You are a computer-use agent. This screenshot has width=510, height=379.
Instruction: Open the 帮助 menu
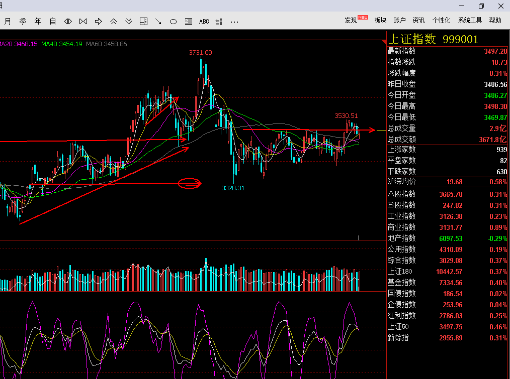tap(495, 20)
